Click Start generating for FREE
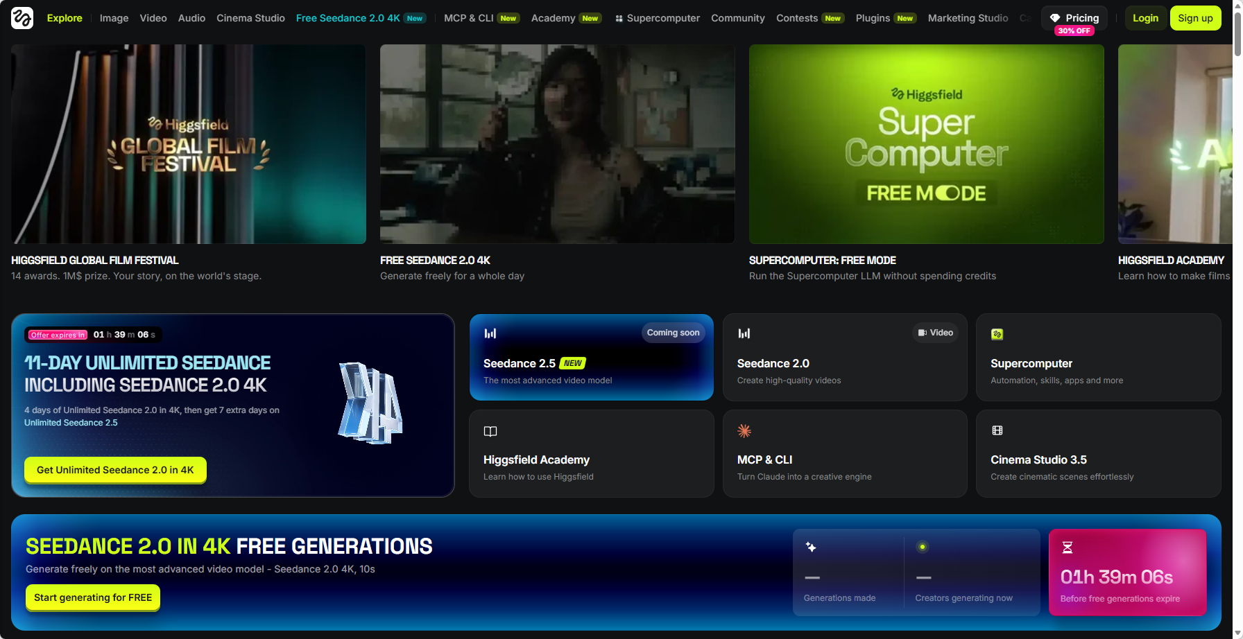 (93, 597)
